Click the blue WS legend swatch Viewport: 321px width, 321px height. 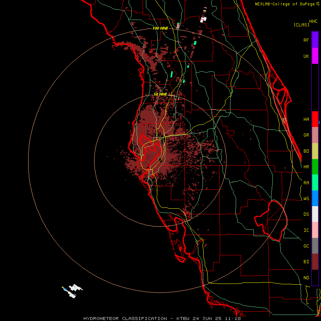tap(315, 198)
